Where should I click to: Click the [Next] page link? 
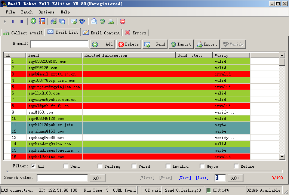pyautogui.click(x=184, y=178)
